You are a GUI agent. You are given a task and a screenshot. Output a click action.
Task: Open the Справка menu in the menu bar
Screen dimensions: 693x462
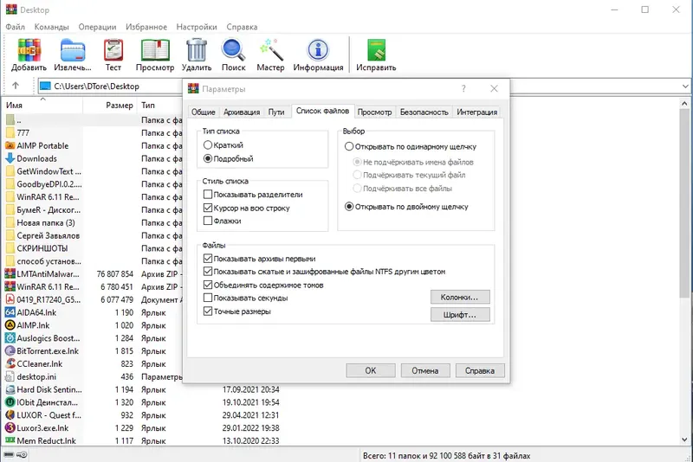coord(242,27)
